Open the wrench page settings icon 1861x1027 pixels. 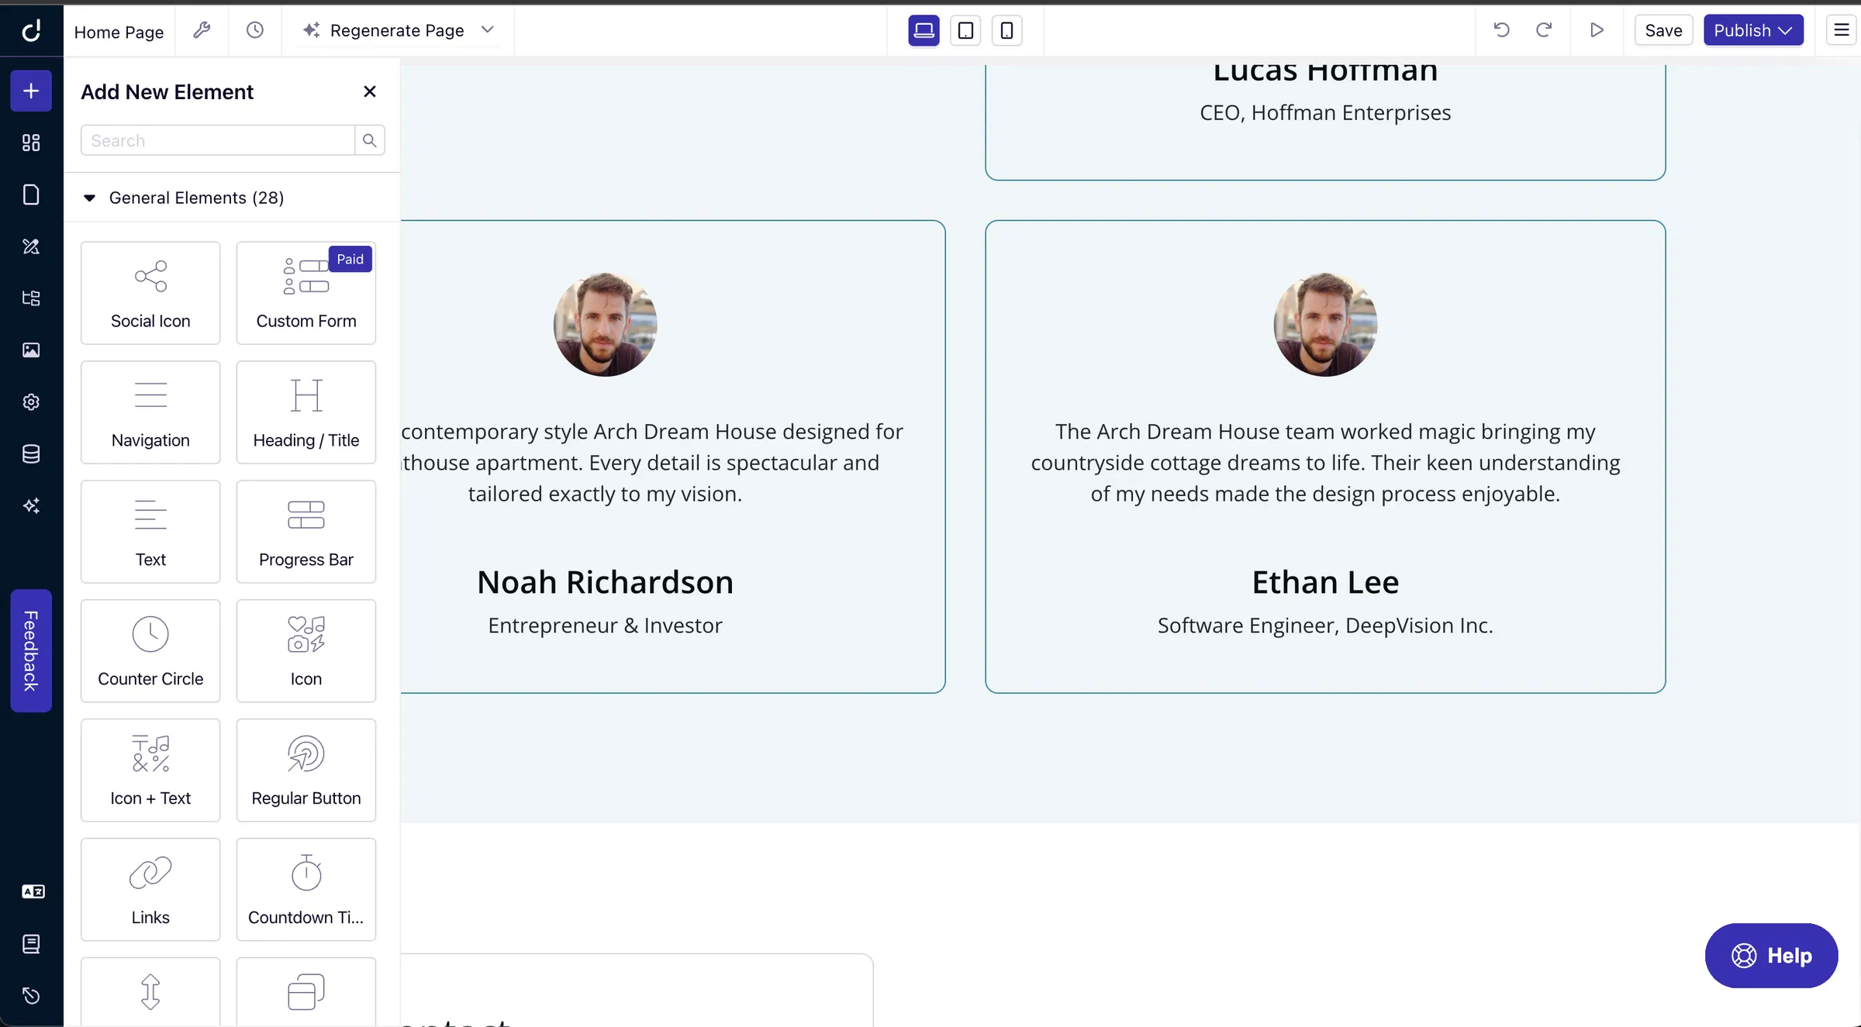click(x=202, y=30)
